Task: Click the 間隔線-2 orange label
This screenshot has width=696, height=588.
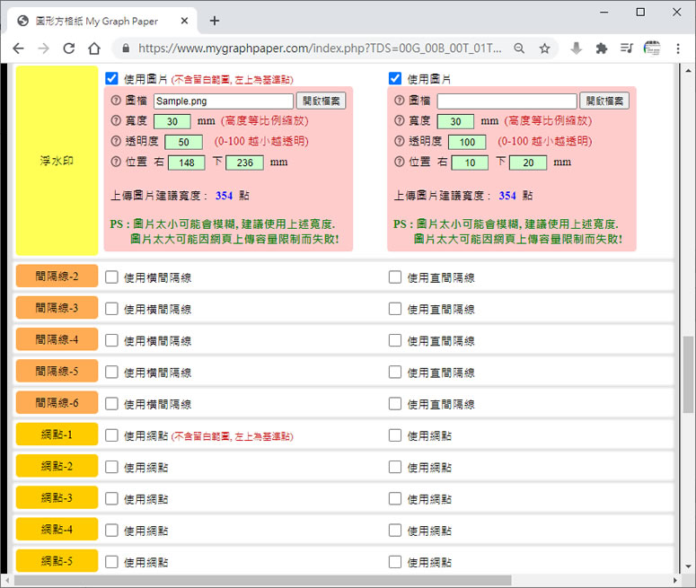Action: (57, 276)
